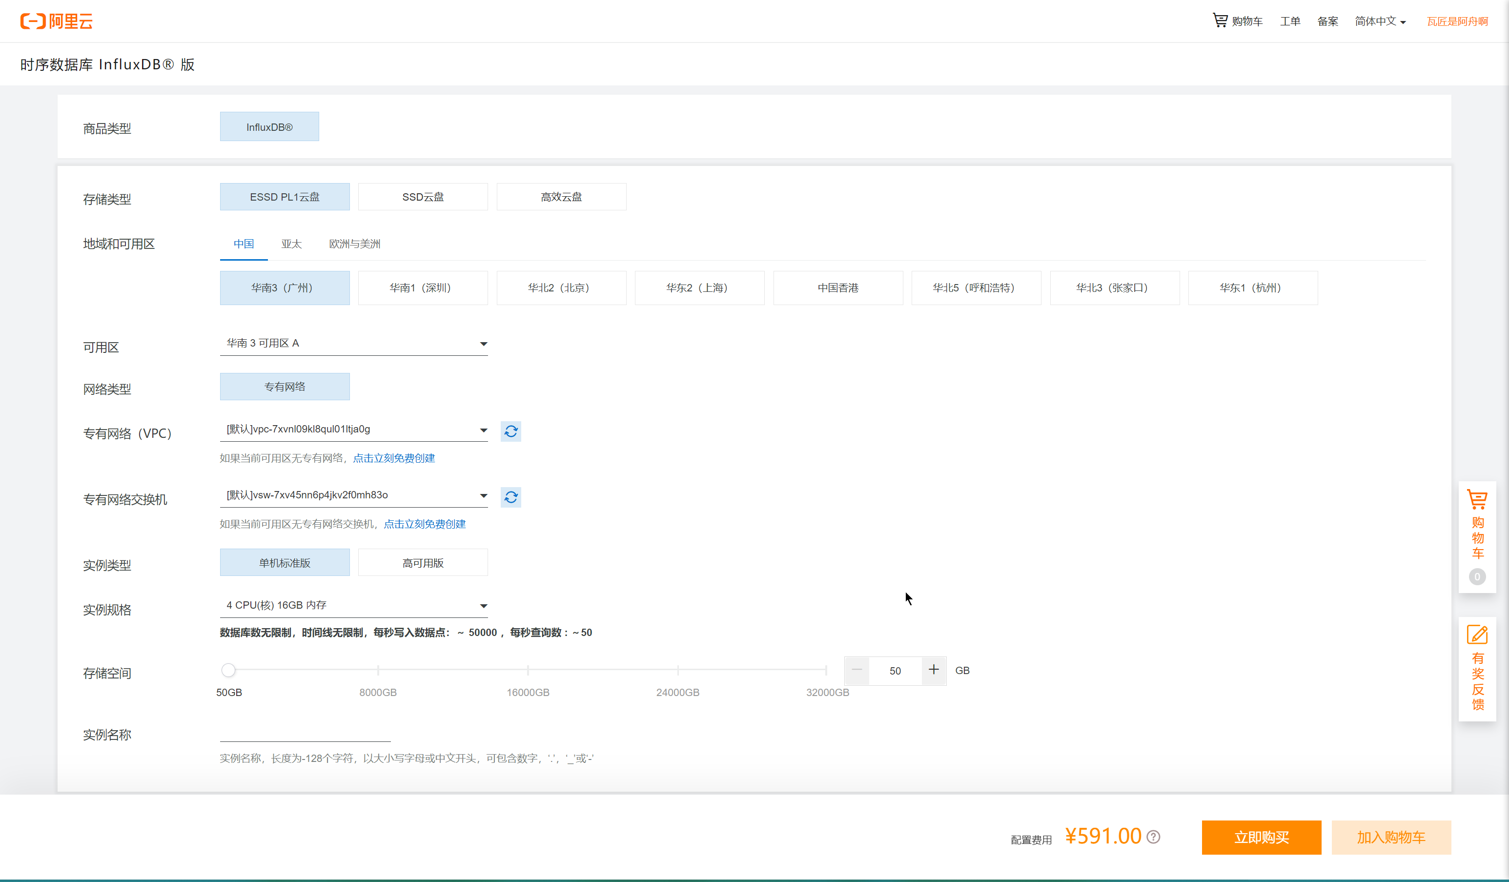
Task: Open the VPC selection dropdown
Action: [x=354, y=430]
